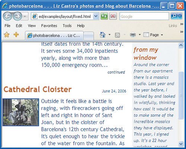The width and height of the screenshot is (186, 149).
Task: Expand the address bar history dropdown
Action: (96, 16)
